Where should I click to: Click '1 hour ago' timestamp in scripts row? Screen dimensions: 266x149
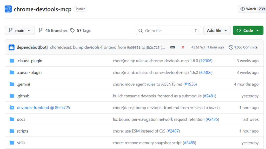249,131
